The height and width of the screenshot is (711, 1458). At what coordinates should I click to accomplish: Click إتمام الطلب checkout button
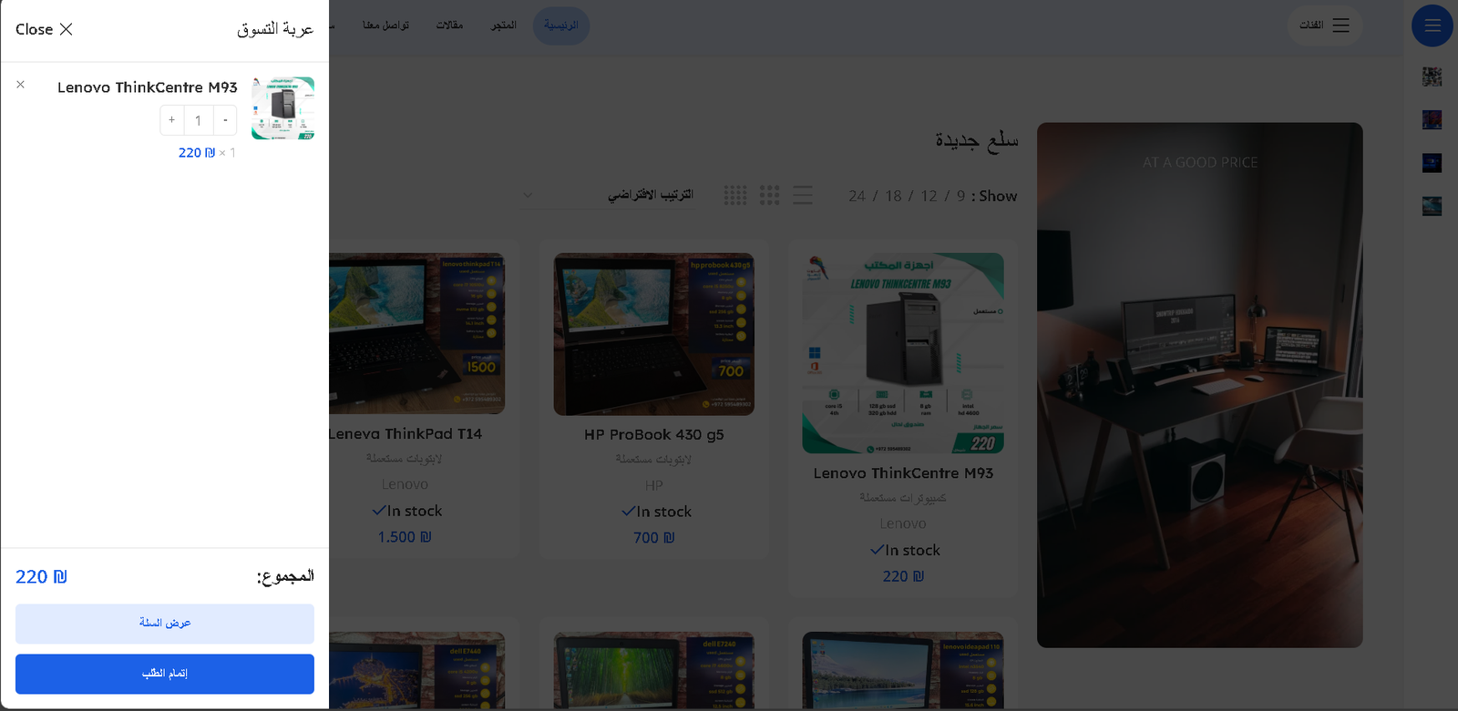pos(165,674)
